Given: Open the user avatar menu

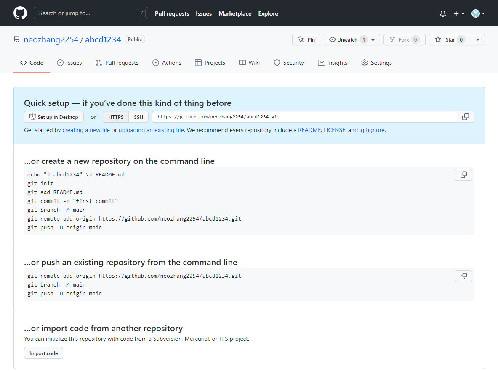Looking at the screenshot, I should [x=478, y=13].
